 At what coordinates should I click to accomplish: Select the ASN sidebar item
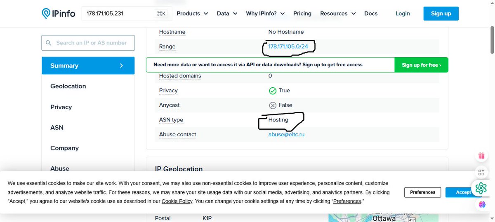point(57,127)
